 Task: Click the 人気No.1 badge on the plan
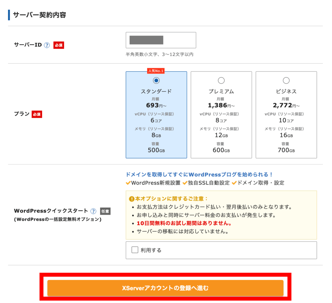156,71
